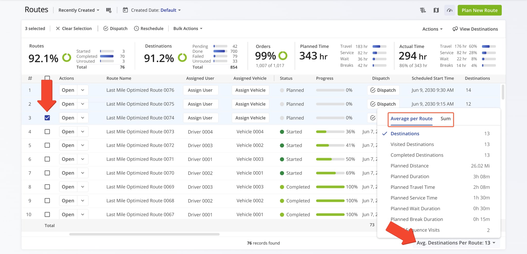Image resolution: width=527 pixels, height=254 pixels.
Task: Switch to the Sum tab
Action: coord(446,119)
